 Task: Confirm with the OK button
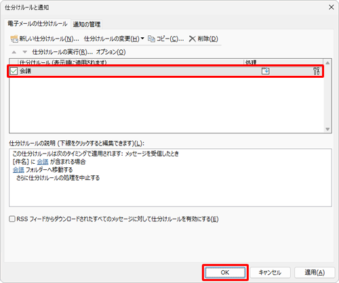tap(225, 273)
